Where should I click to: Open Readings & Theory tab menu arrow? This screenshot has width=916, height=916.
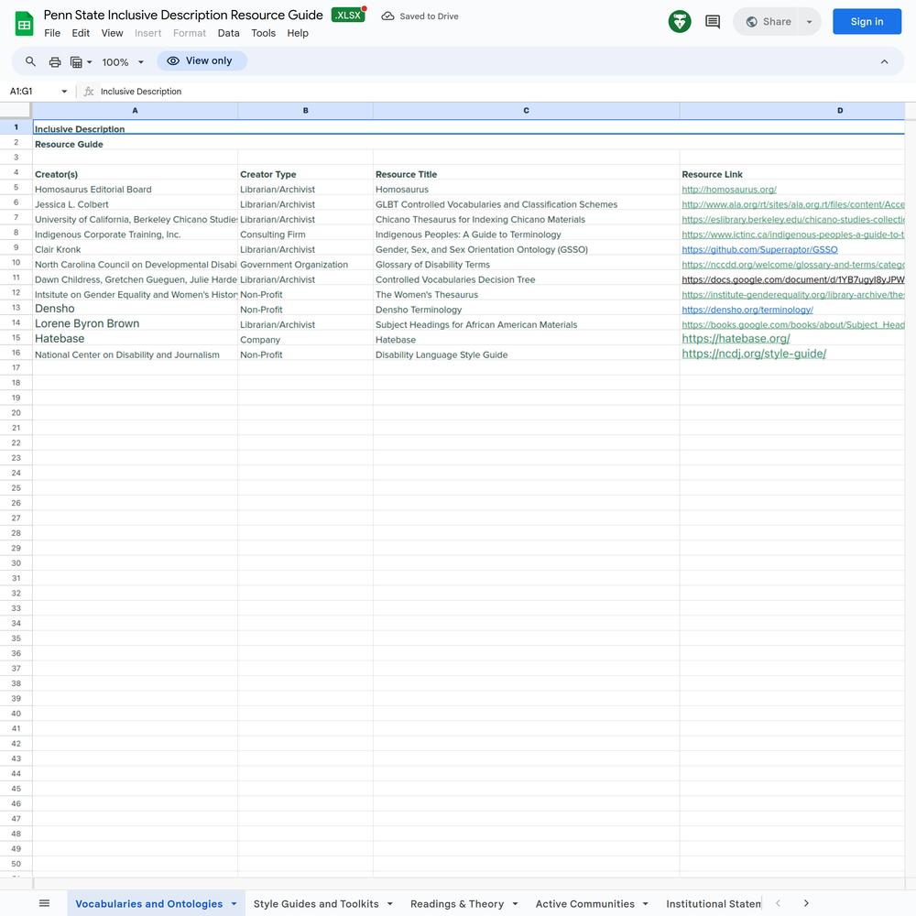coord(515,904)
